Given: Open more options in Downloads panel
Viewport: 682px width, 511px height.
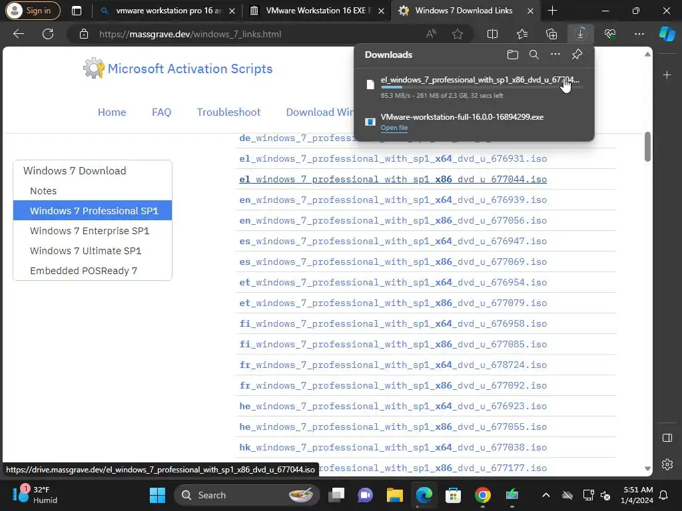Looking at the screenshot, I should tap(555, 55).
